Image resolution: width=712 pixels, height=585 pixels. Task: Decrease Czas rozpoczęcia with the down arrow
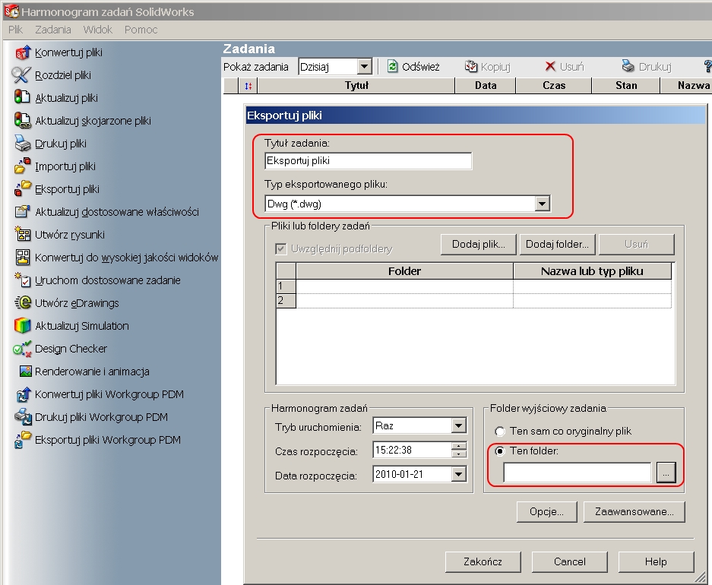459,454
